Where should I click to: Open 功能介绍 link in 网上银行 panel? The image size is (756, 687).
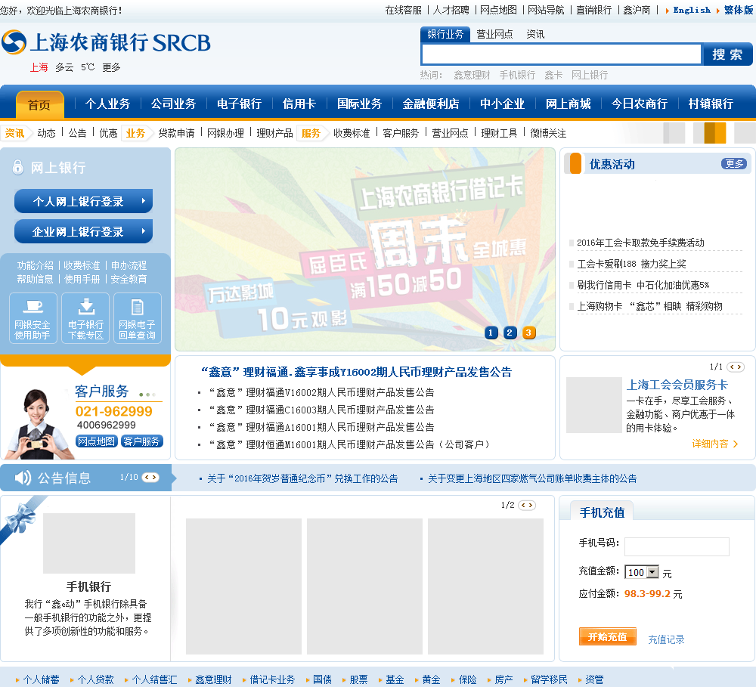pyautogui.click(x=36, y=265)
